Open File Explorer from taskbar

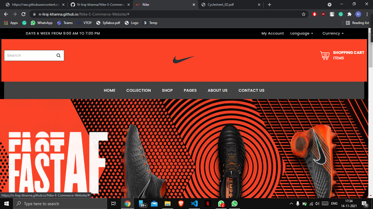pos(168,204)
